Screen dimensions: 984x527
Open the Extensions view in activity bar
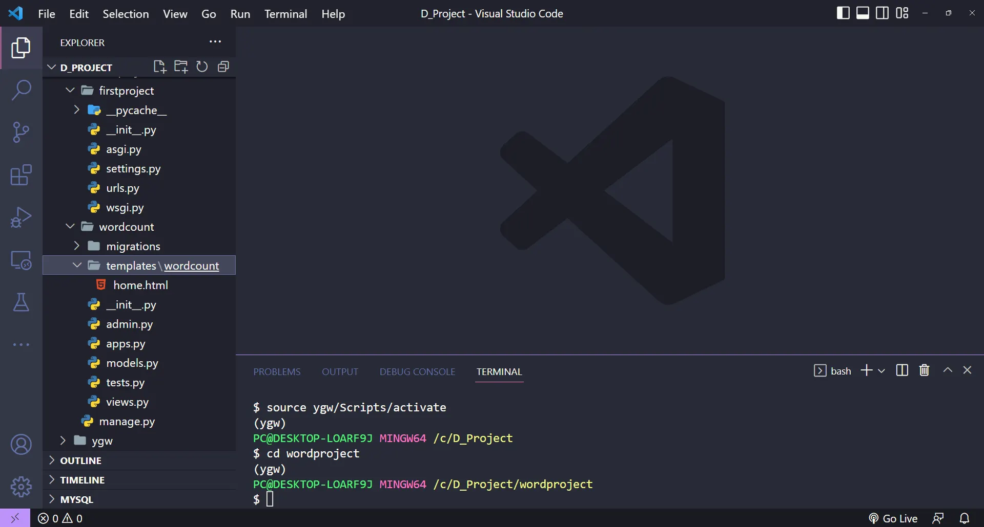click(x=21, y=175)
